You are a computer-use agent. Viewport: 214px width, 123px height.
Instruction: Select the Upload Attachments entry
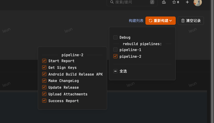68,94
